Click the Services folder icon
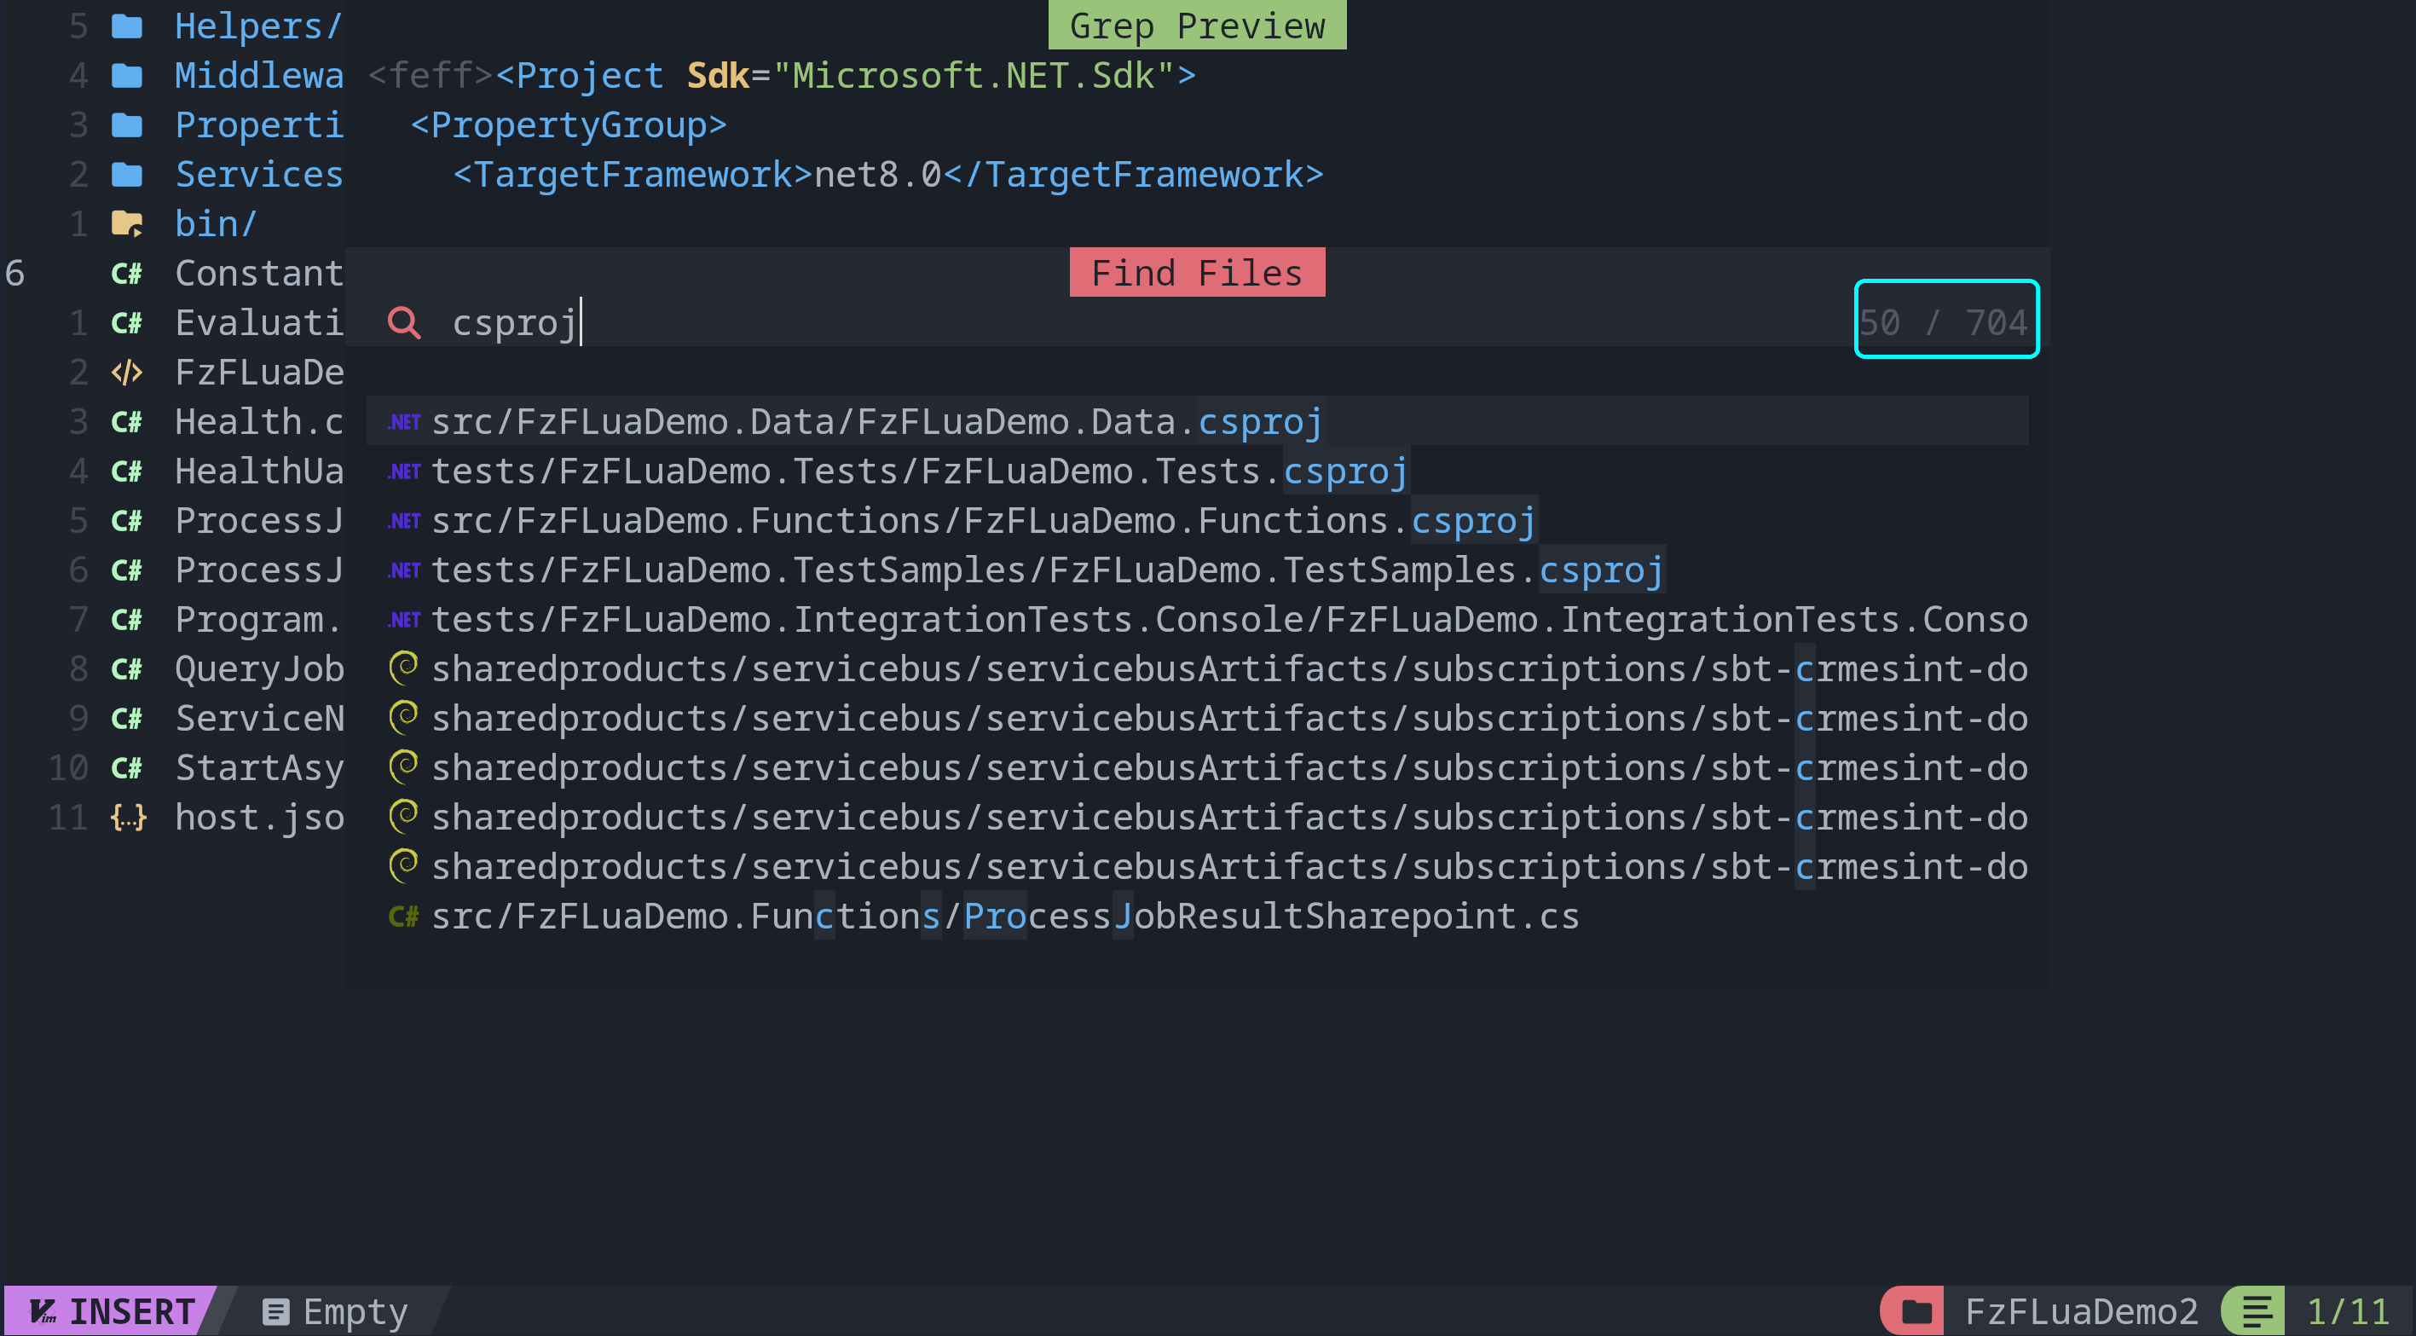The width and height of the screenshot is (2416, 1336). (127, 175)
